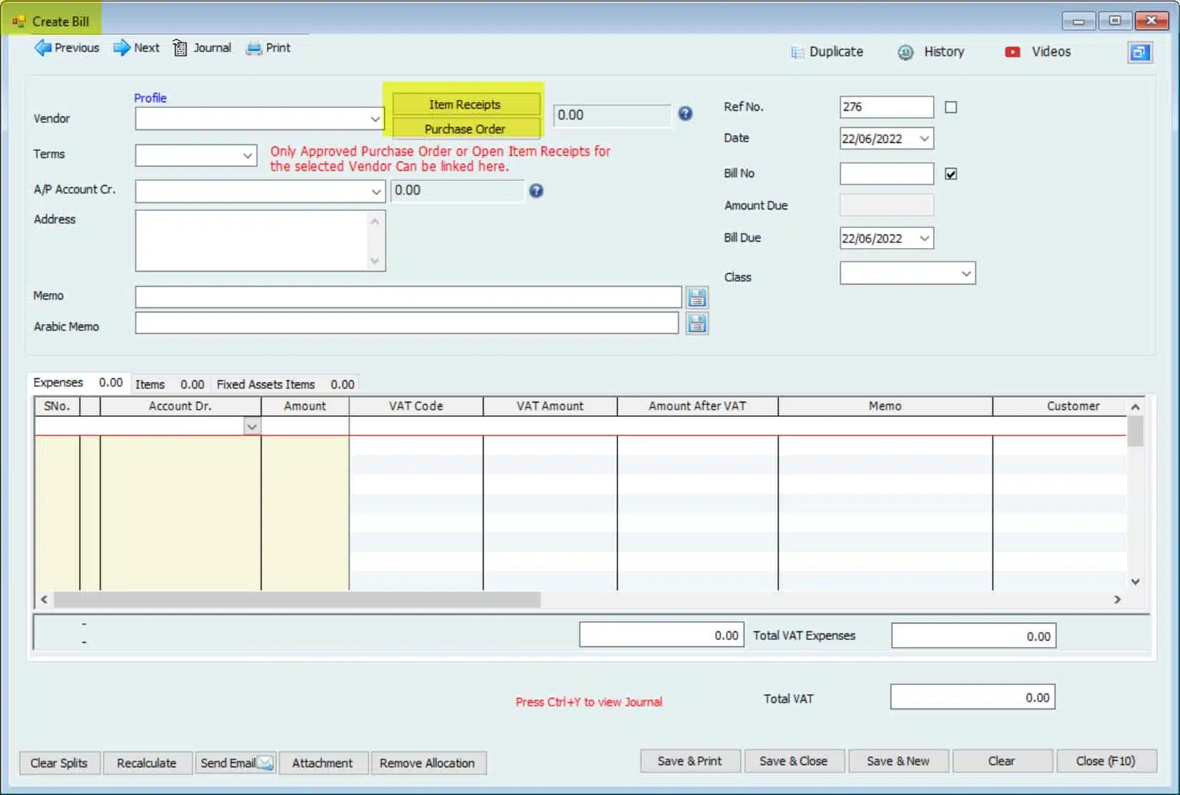Open the vendor Profile link
This screenshot has width=1180, height=795.
(150, 98)
